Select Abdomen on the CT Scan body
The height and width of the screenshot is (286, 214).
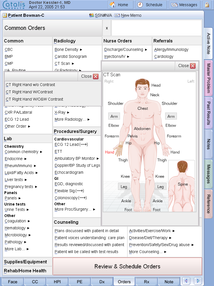142,128
